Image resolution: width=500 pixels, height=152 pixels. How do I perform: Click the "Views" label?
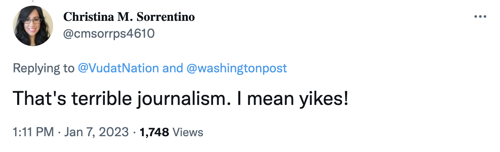click(188, 132)
